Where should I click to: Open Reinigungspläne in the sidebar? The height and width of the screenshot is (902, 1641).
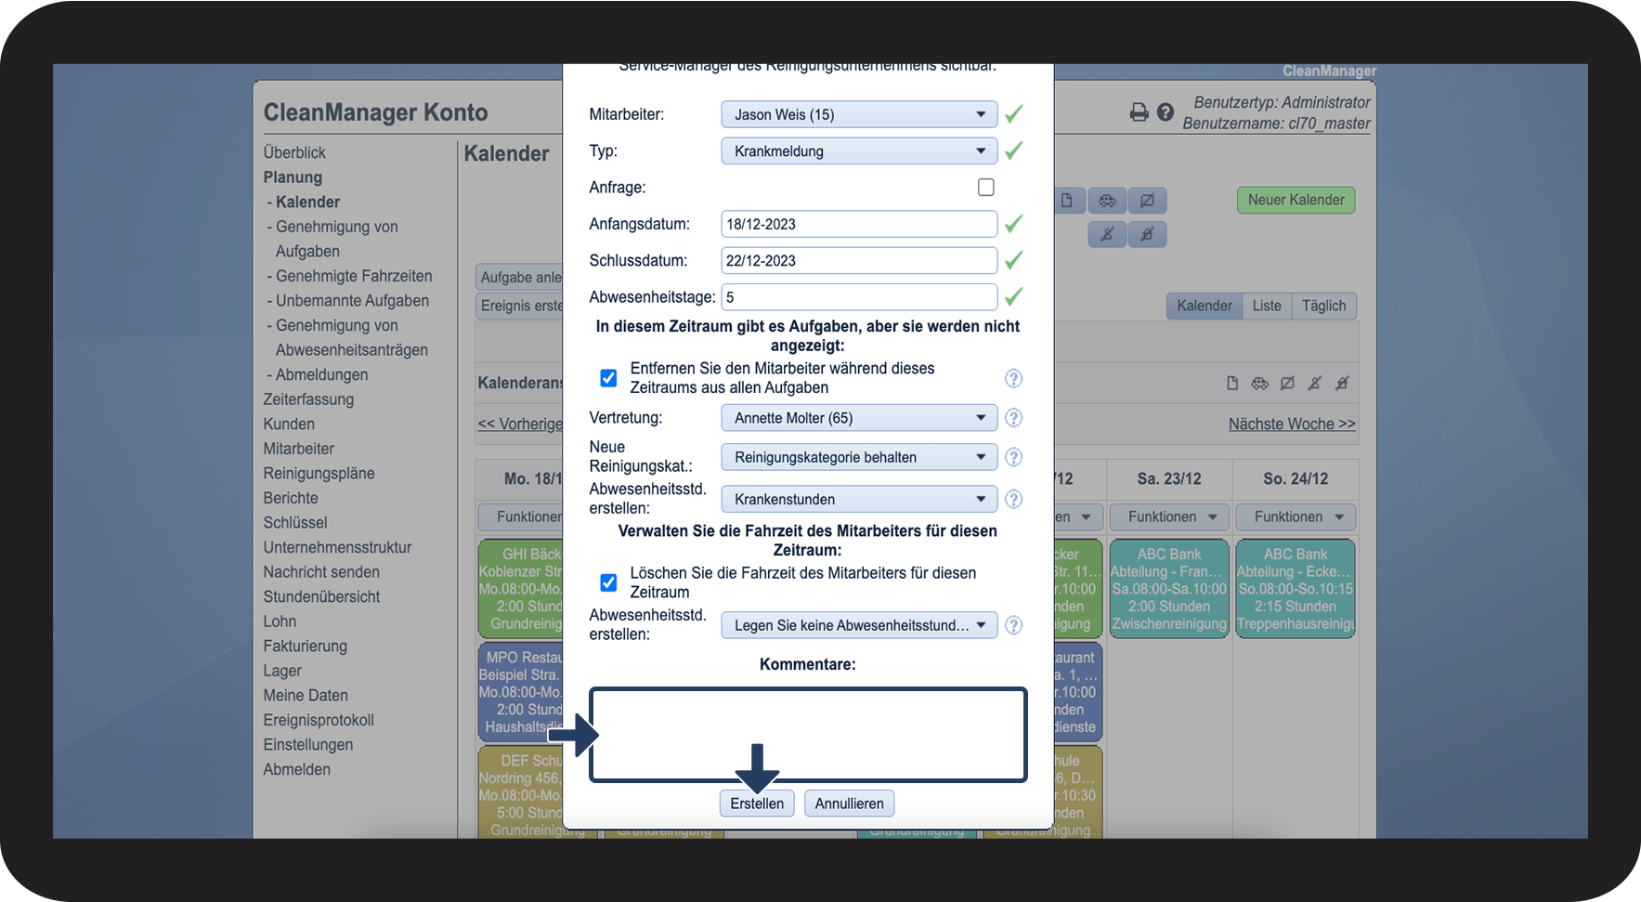tap(319, 473)
